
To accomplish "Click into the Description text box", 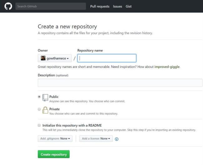I will [120, 83].
